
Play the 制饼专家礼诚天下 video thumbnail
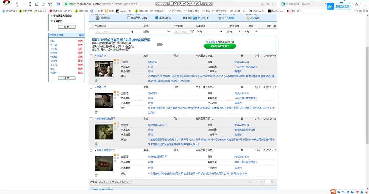104,132
